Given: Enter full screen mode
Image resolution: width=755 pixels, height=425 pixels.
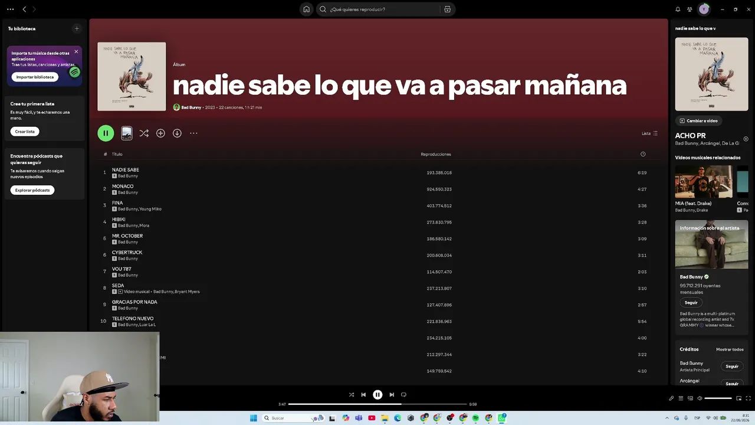Looking at the screenshot, I should (748, 398).
